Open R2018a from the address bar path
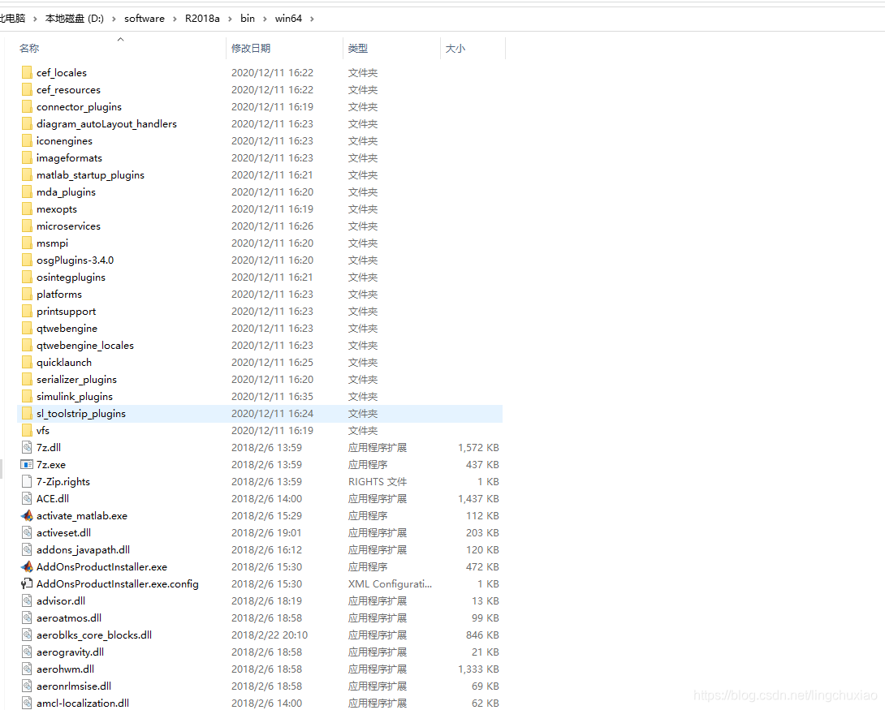 (x=202, y=18)
